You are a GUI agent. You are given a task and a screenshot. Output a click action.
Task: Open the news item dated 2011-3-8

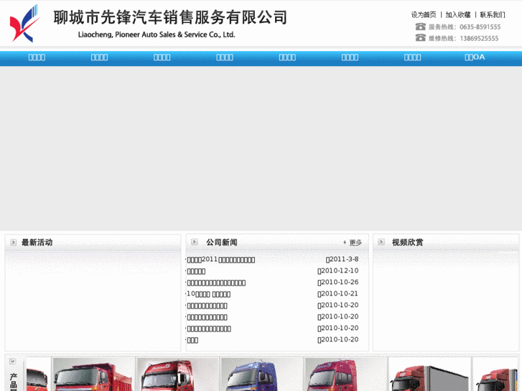(221, 260)
